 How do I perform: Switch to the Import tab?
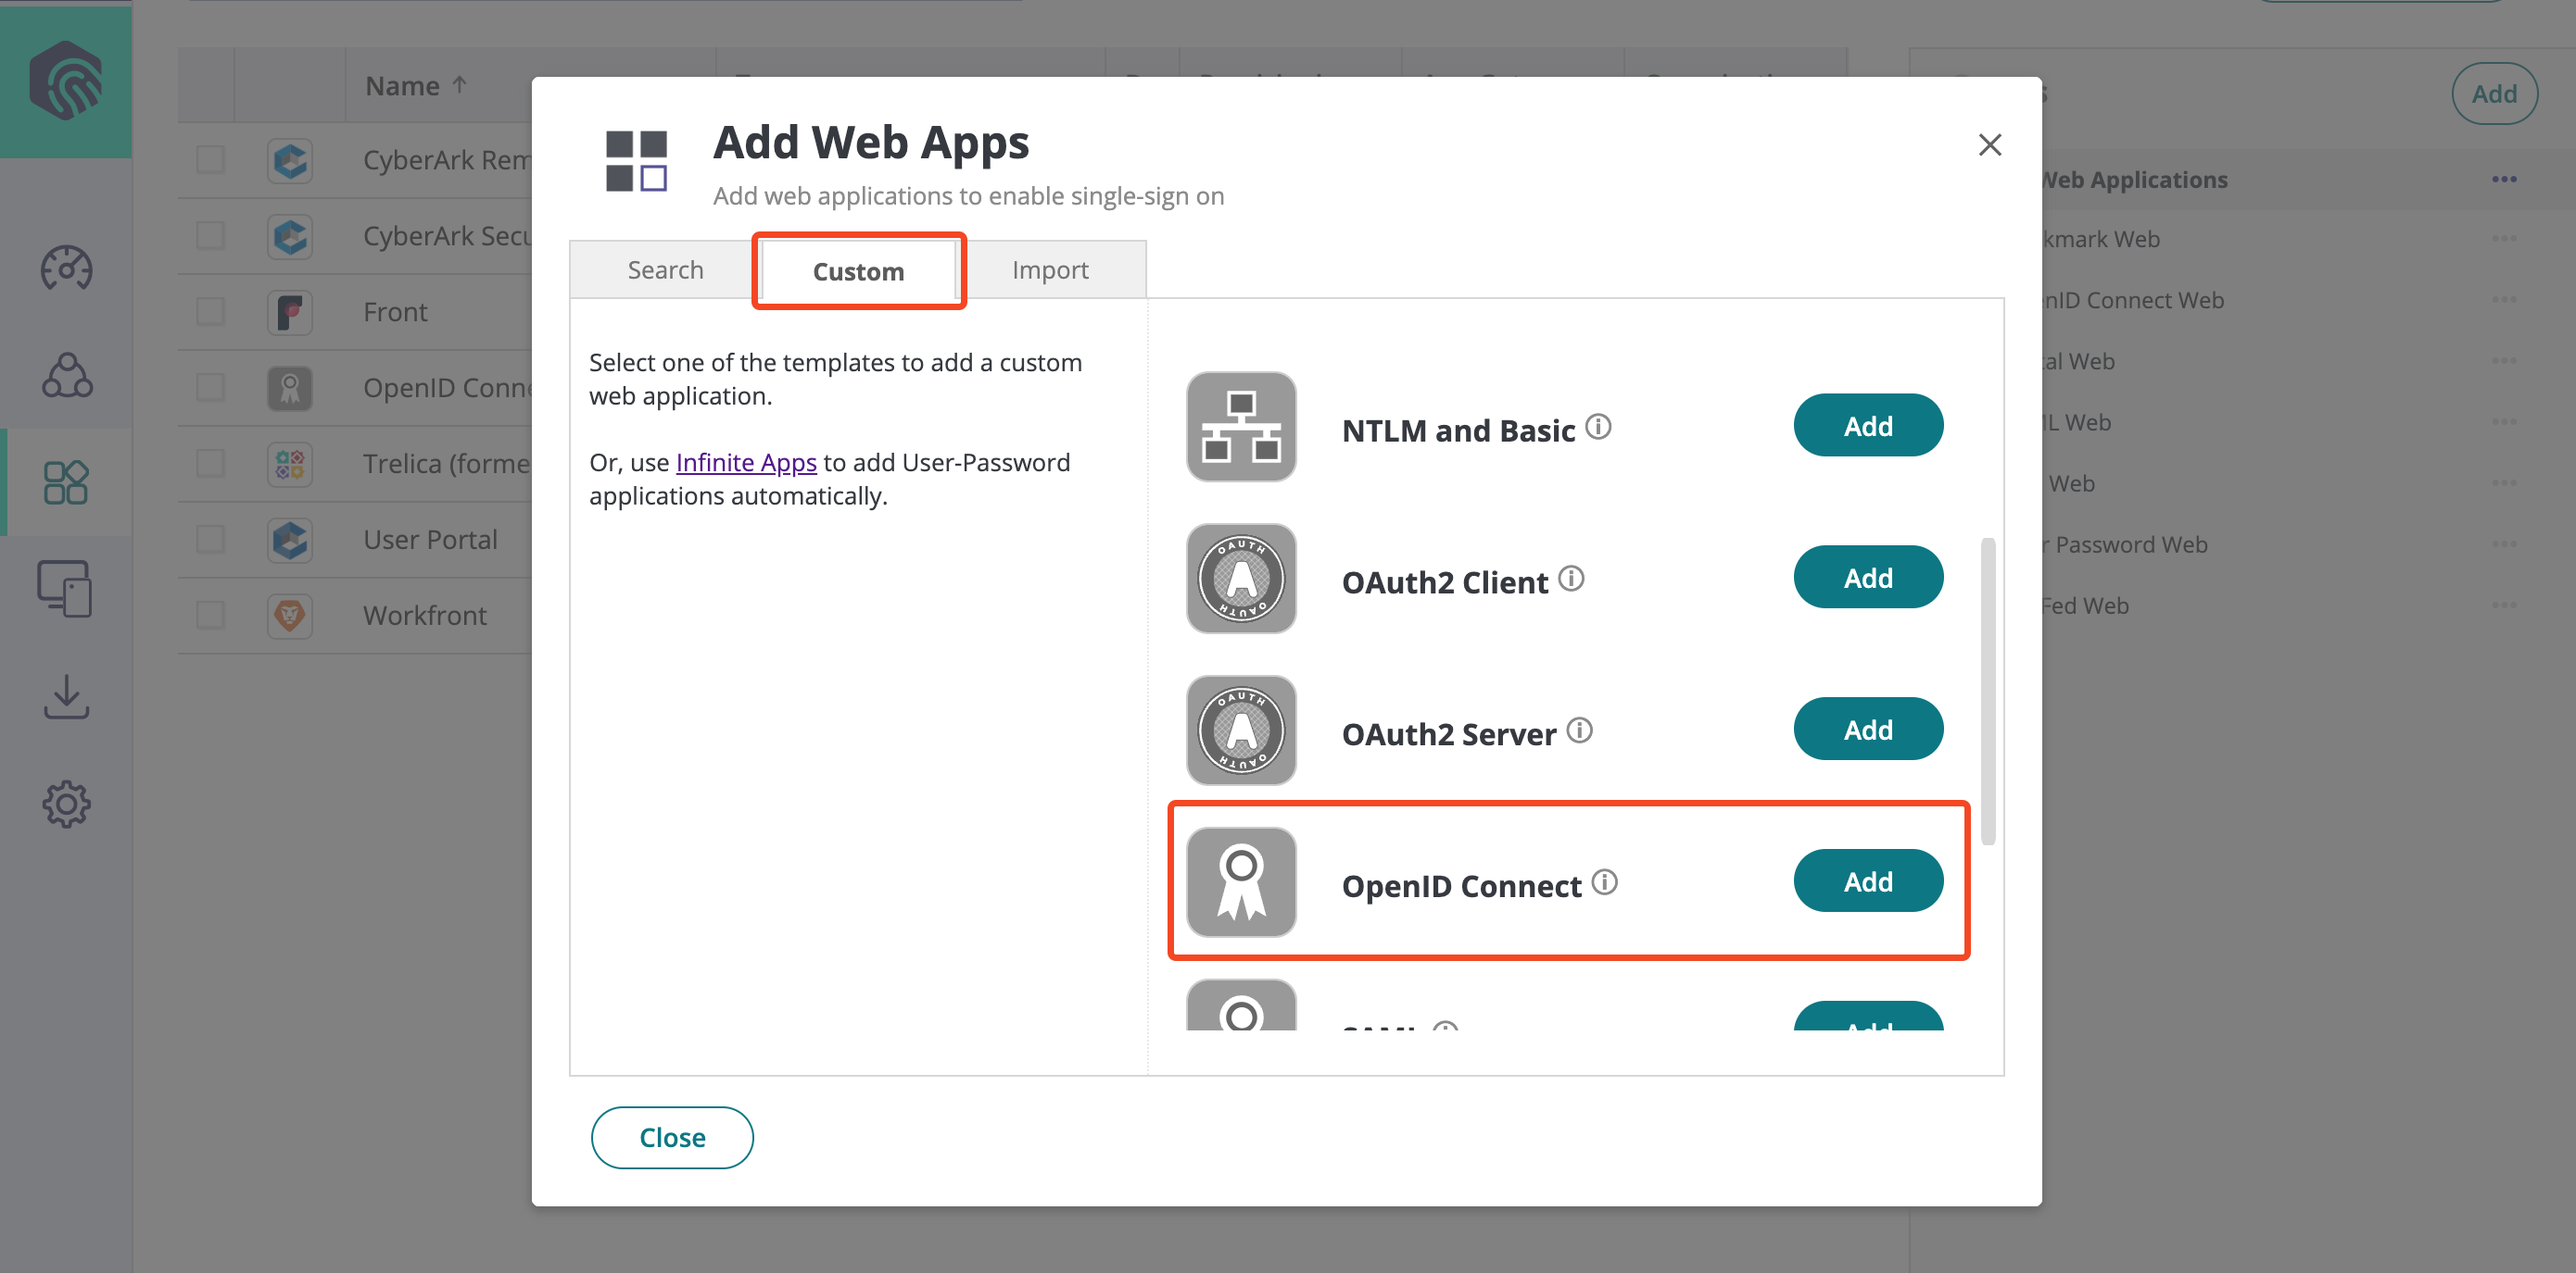1049,269
